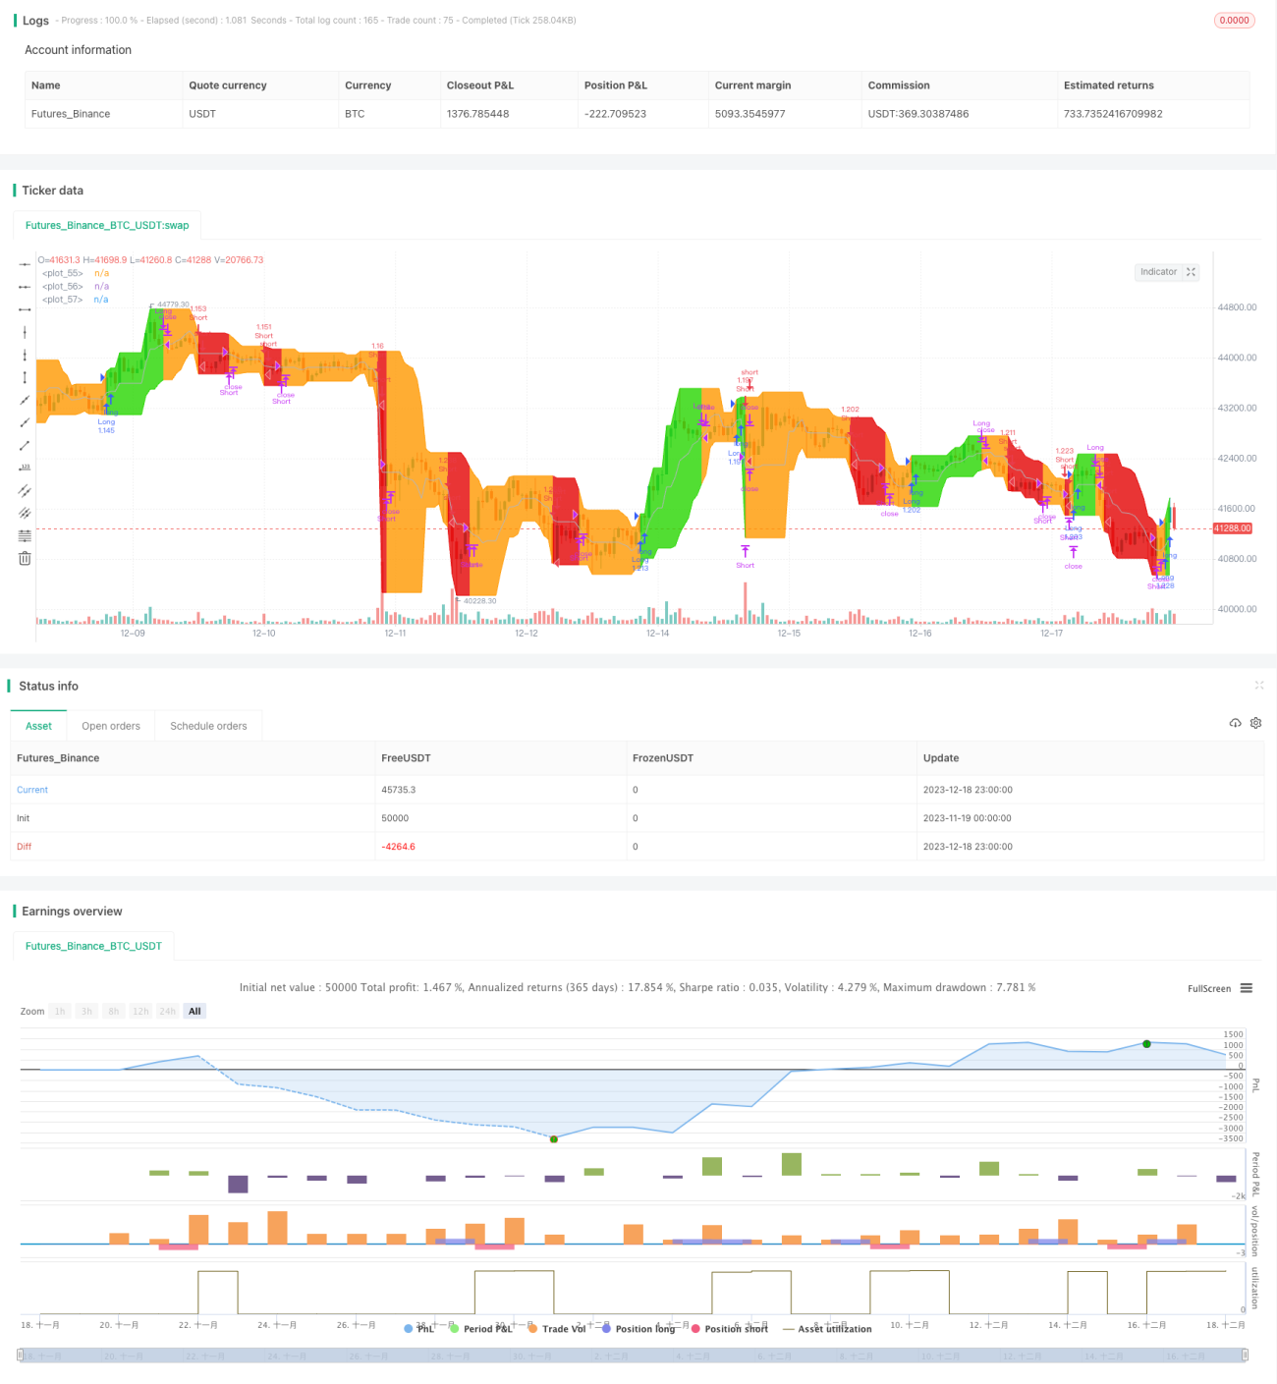
Task: Set earnings chart zoom to 24h
Action: tap(168, 1011)
